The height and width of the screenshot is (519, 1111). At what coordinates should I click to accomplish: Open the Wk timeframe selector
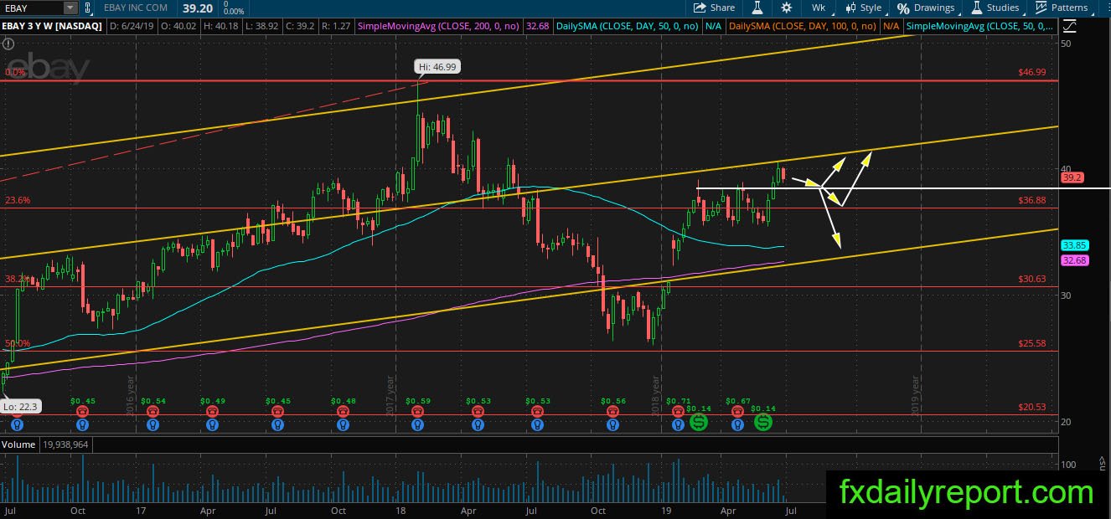point(819,8)
